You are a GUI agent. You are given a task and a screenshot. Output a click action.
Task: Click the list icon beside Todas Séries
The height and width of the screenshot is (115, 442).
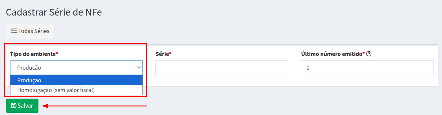(14, 31)
